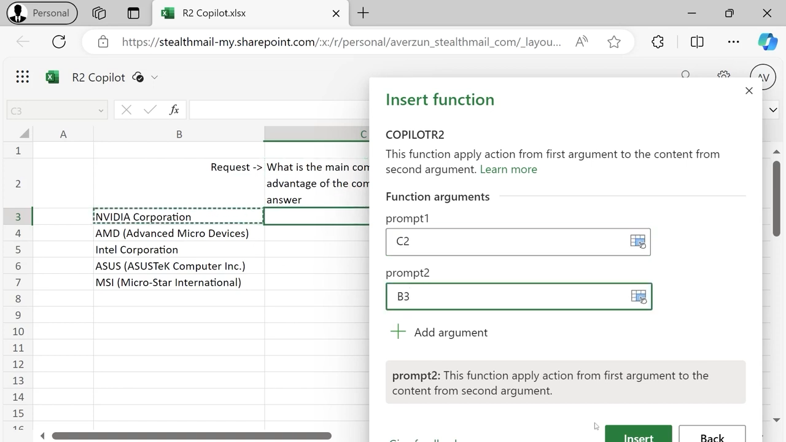The image size is (786, 442).
Task: Click the vertical sheet scrollbar
Action: click(x=776, y=200)
